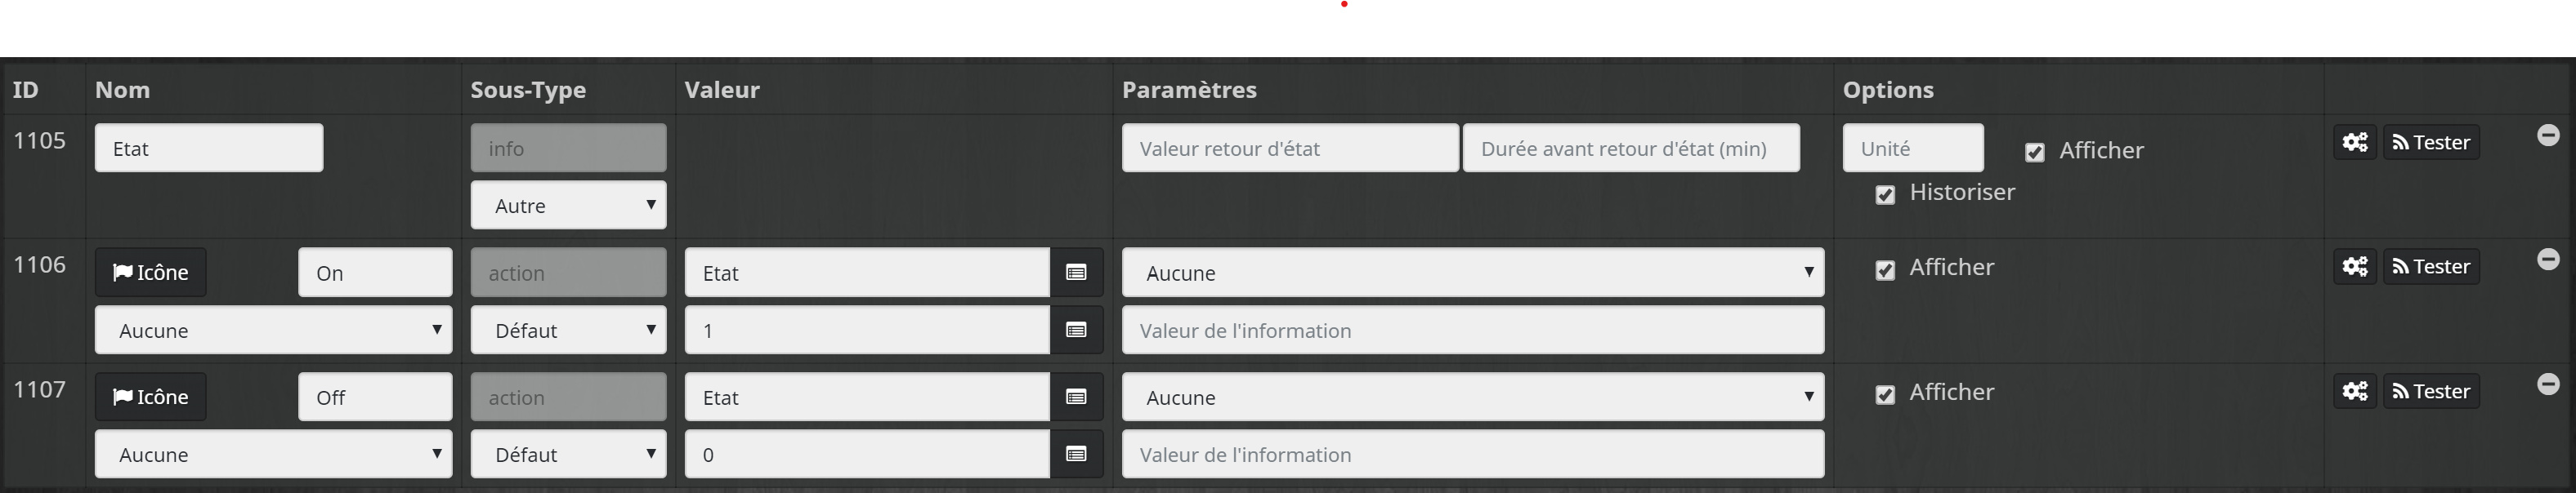Click the Icône button for the On command

click(151, 273)
